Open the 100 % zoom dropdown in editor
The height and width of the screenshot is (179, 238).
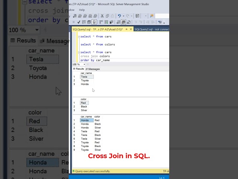(x=84, y=65)
